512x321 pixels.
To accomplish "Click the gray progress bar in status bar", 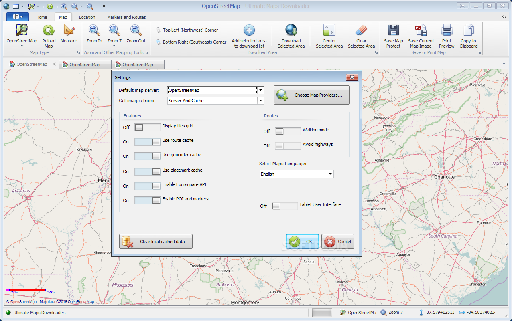I will point(322,313).
